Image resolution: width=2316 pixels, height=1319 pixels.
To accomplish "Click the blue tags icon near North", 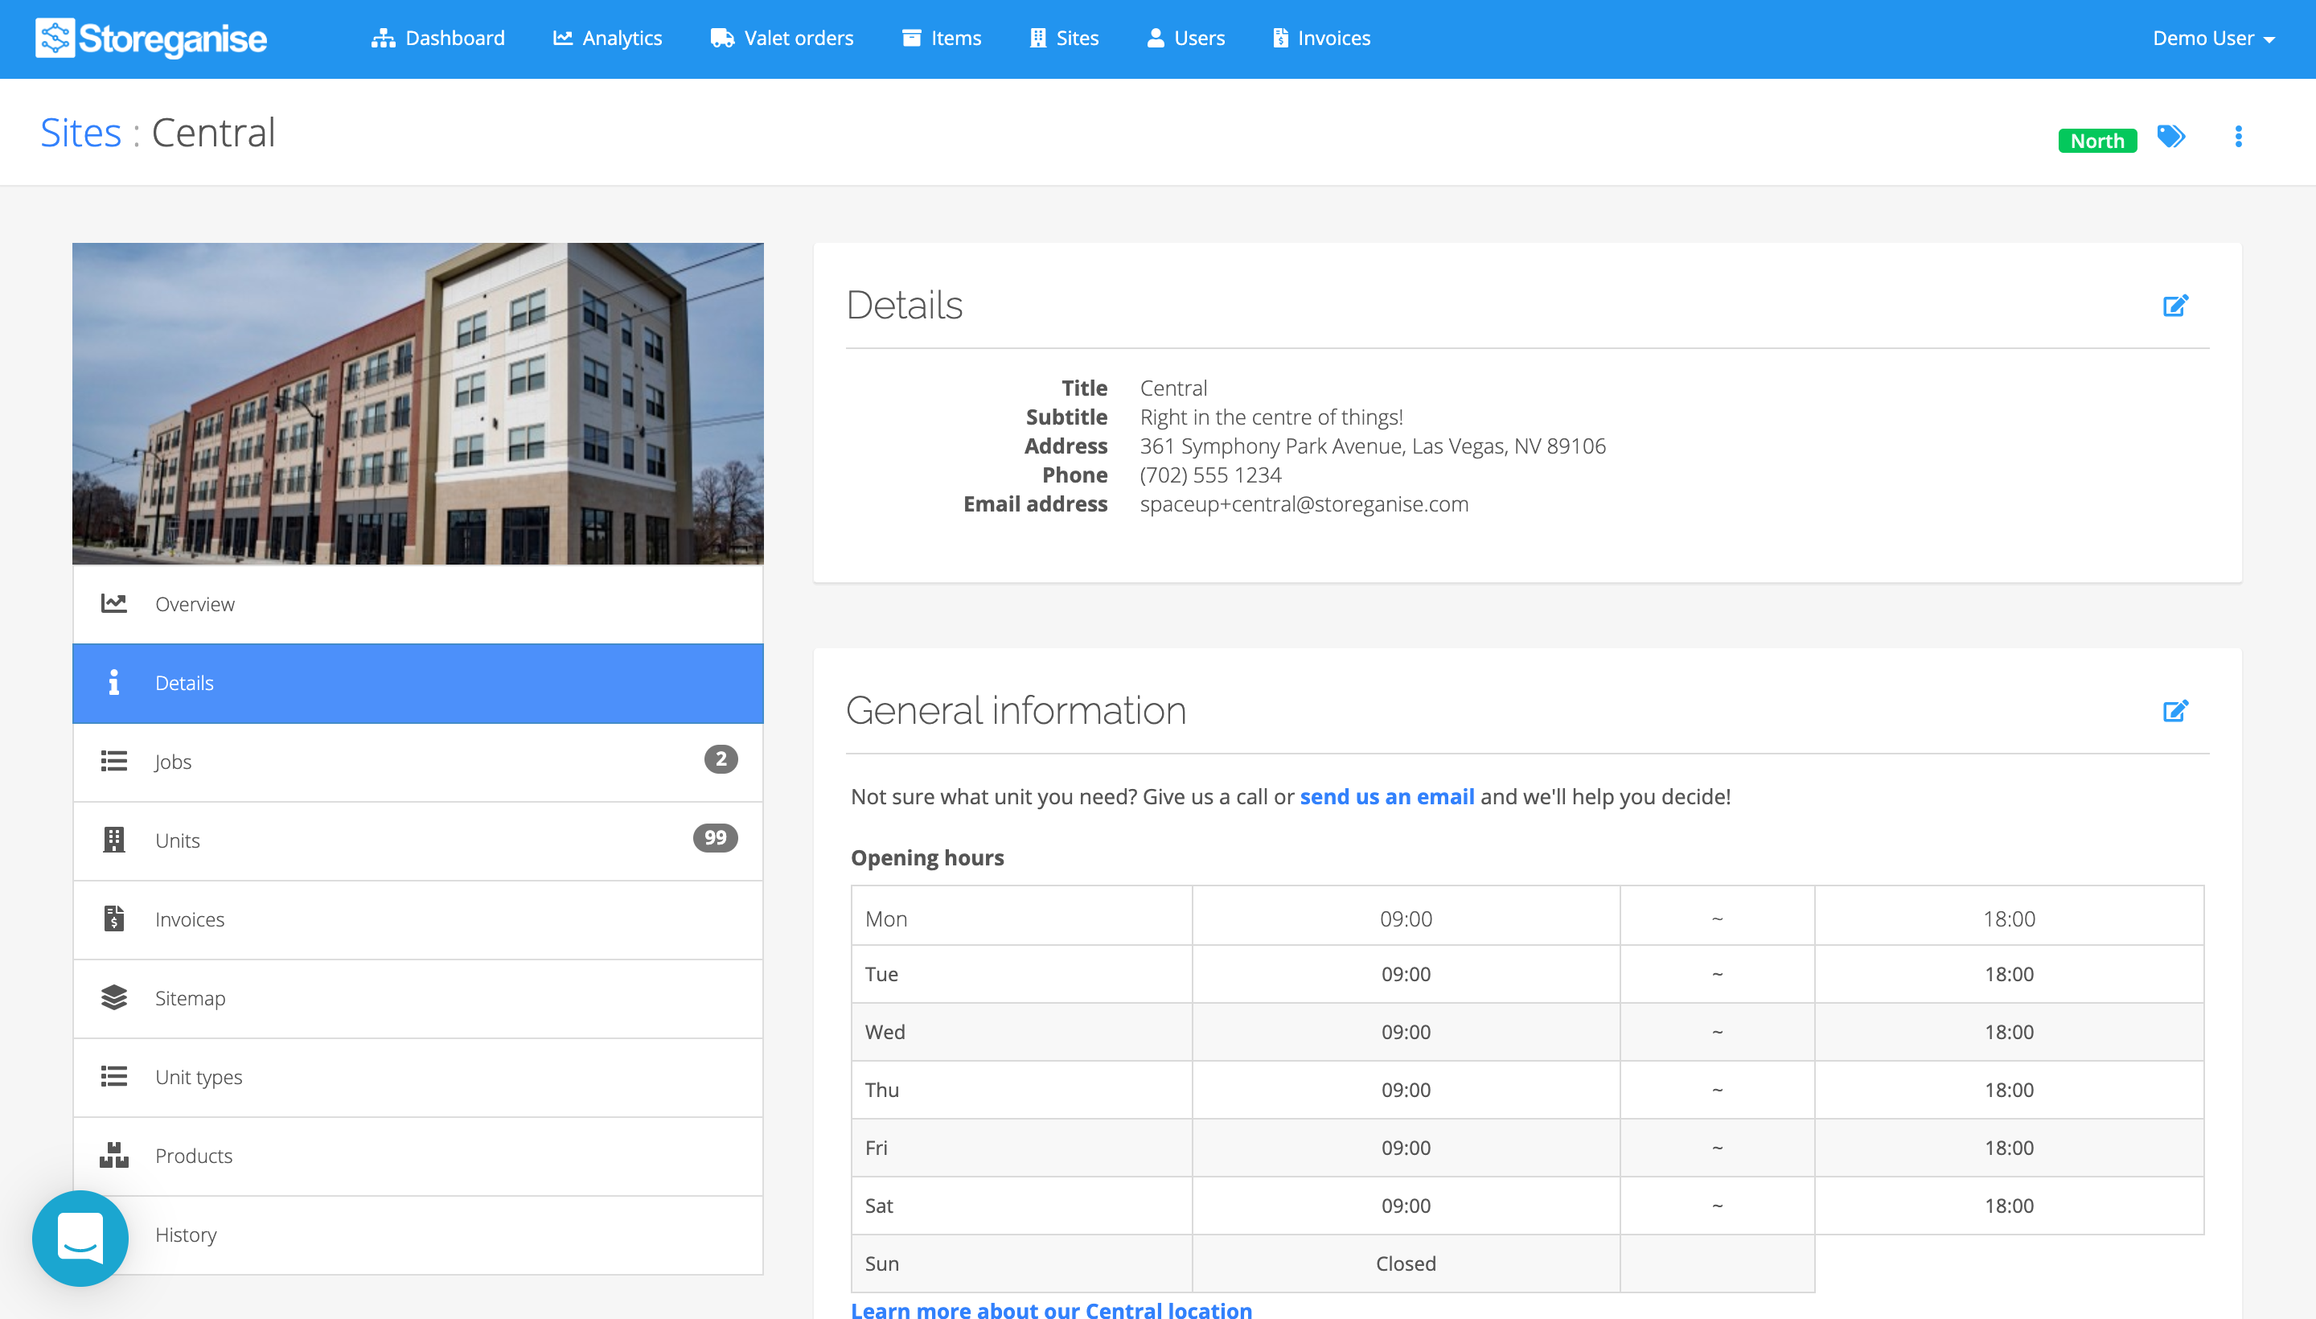I will point(2170,137).
